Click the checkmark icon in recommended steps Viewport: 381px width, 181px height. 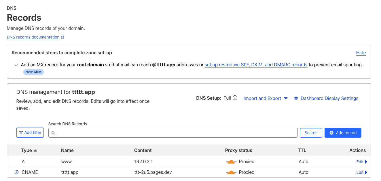[x=17, y=65]
